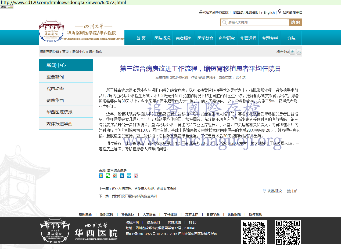Share to Sina Weibo eye icon
341x249 pixels.
coord(115,176)
